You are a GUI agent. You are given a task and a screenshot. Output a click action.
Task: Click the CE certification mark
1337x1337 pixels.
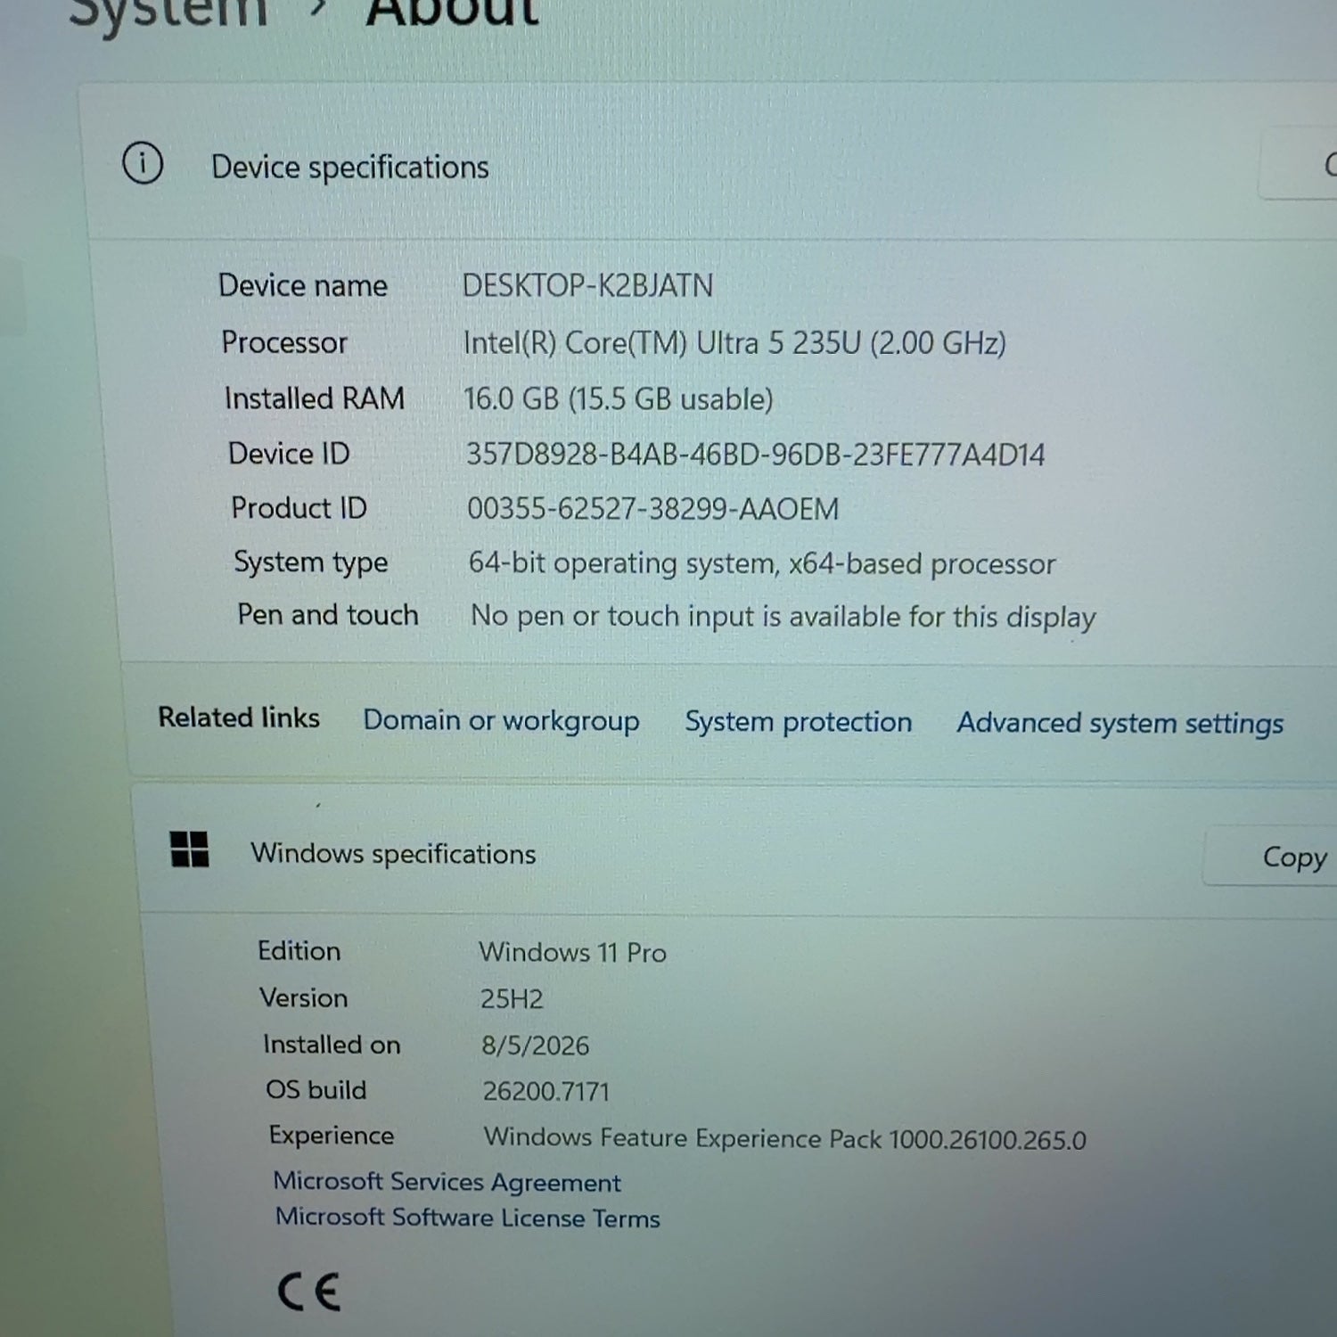[x=308, y=1292]
